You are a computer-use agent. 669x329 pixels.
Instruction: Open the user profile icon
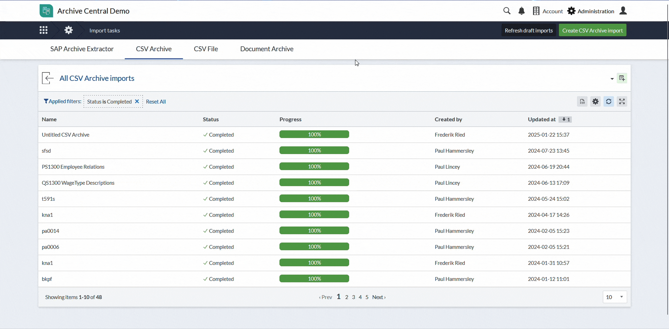[623, 11]
